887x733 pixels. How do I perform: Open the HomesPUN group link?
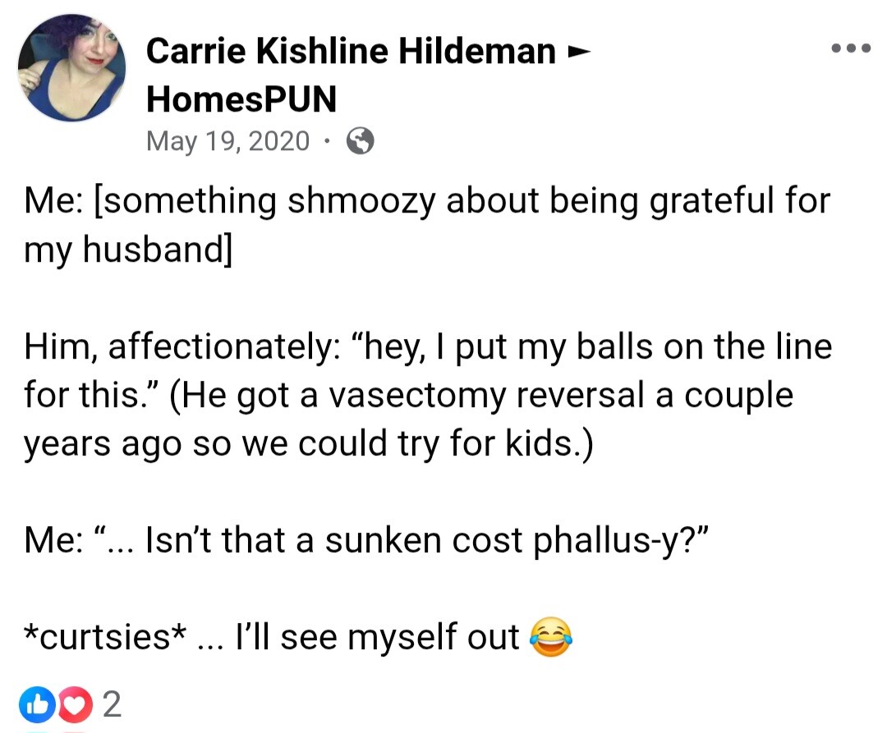click(x=241, y=98)
